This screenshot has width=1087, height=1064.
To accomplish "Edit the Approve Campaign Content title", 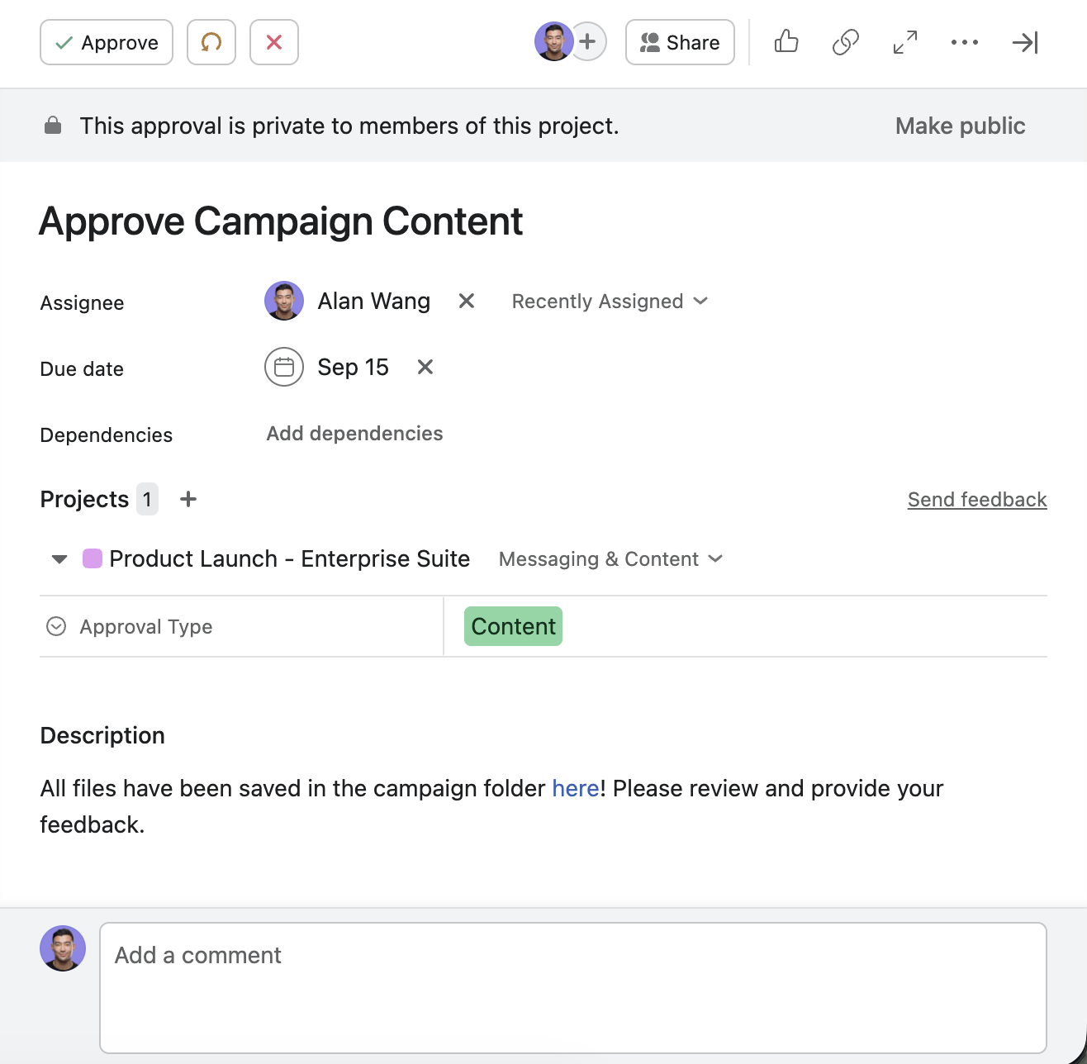I will pyautogui.click(x=281, y=221).
